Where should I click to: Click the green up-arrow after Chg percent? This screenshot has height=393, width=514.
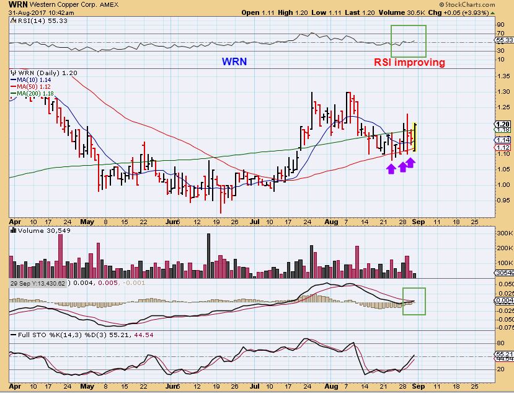tap(493, 13)
